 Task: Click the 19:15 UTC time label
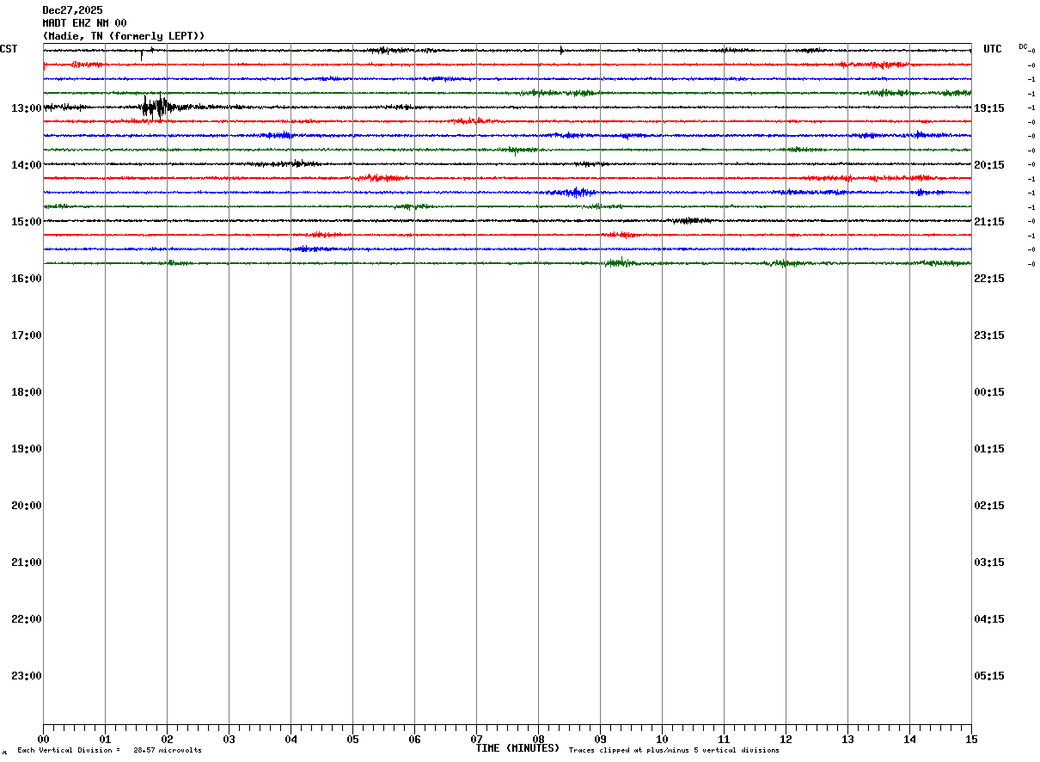click(x=989, y=108)
